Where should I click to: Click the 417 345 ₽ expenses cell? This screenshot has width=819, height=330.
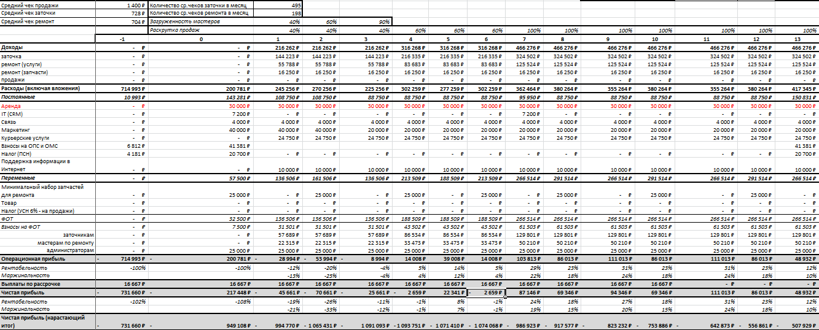pos(797,88)
